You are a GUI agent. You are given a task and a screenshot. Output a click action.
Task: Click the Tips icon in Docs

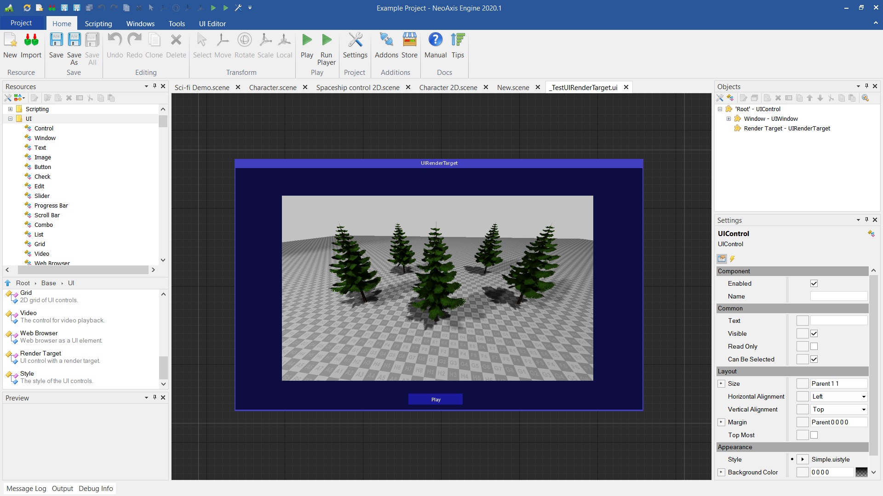(458, 40)
